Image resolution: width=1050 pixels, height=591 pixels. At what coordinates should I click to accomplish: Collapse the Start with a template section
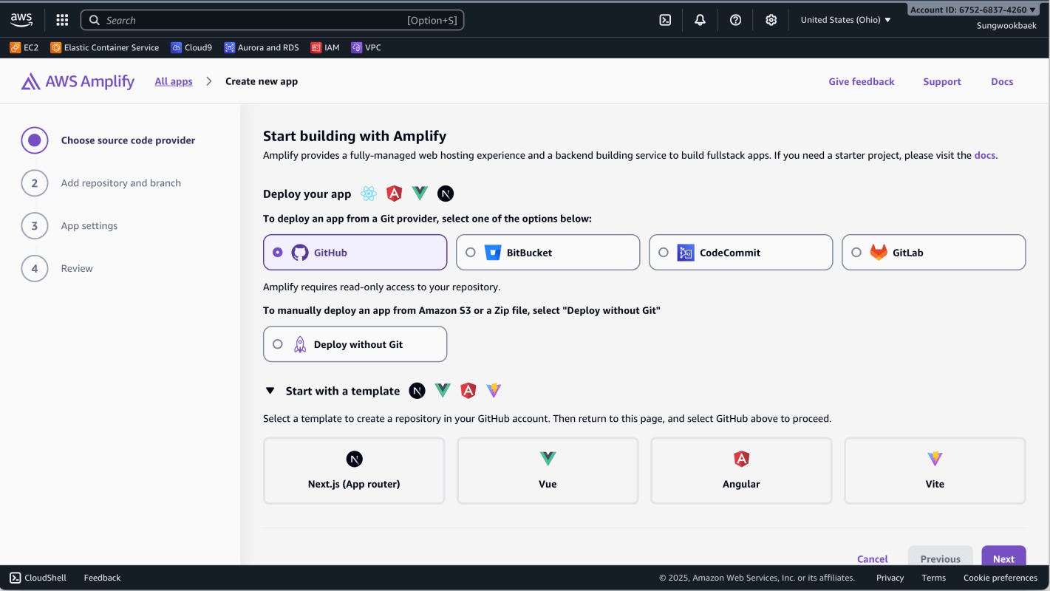[270, 391]
